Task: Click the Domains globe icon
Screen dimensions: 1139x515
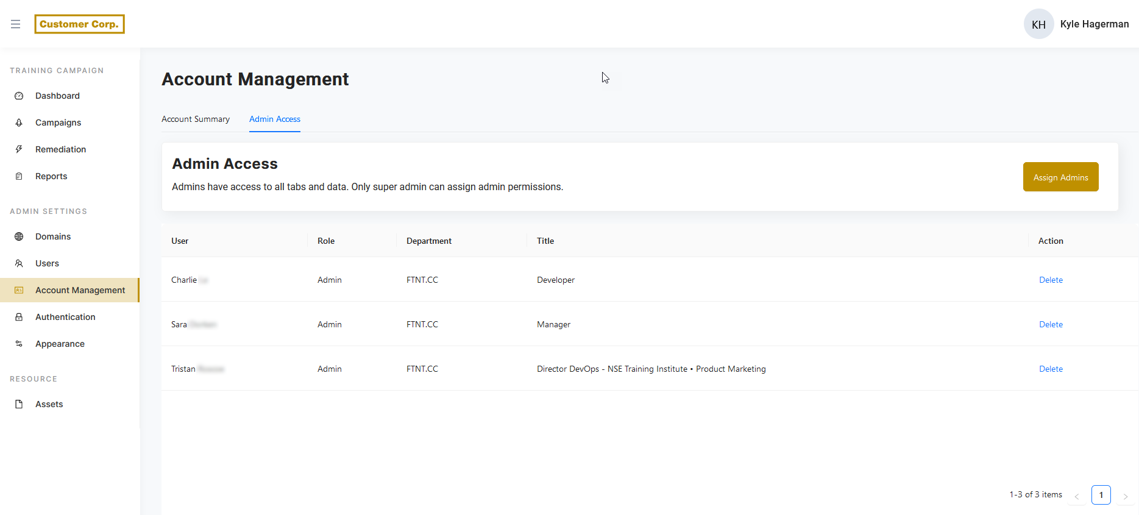Action: click(19, 236)
